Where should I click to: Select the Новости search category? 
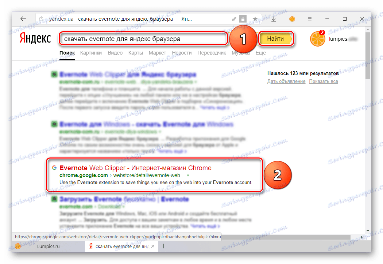[x=182, y=53]
